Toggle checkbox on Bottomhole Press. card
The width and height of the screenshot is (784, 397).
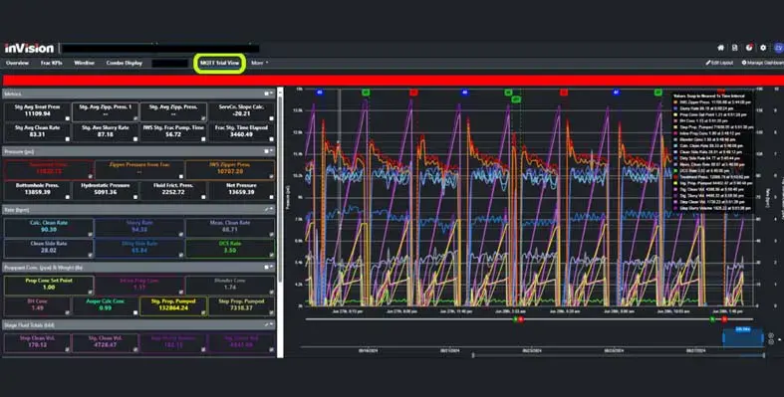coord(68,197)
